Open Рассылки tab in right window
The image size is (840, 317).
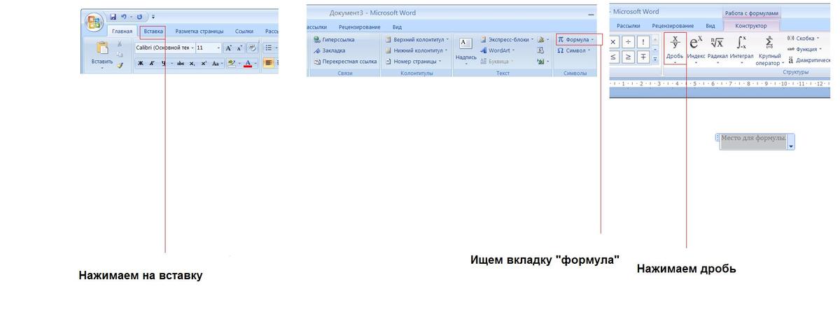(628, 26)
